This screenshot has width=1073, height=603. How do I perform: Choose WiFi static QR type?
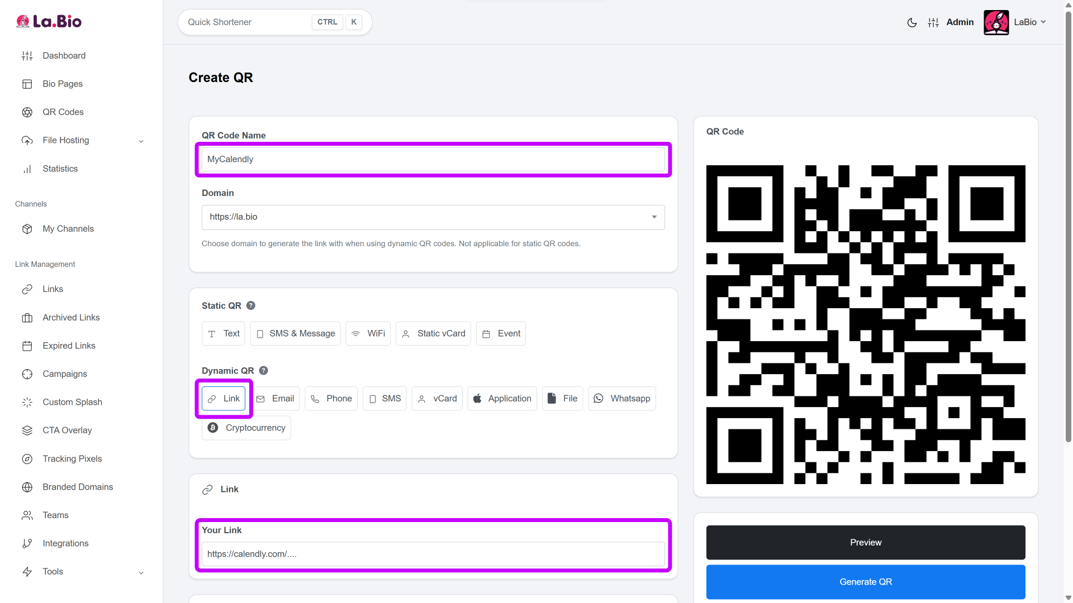pos(368,333)
